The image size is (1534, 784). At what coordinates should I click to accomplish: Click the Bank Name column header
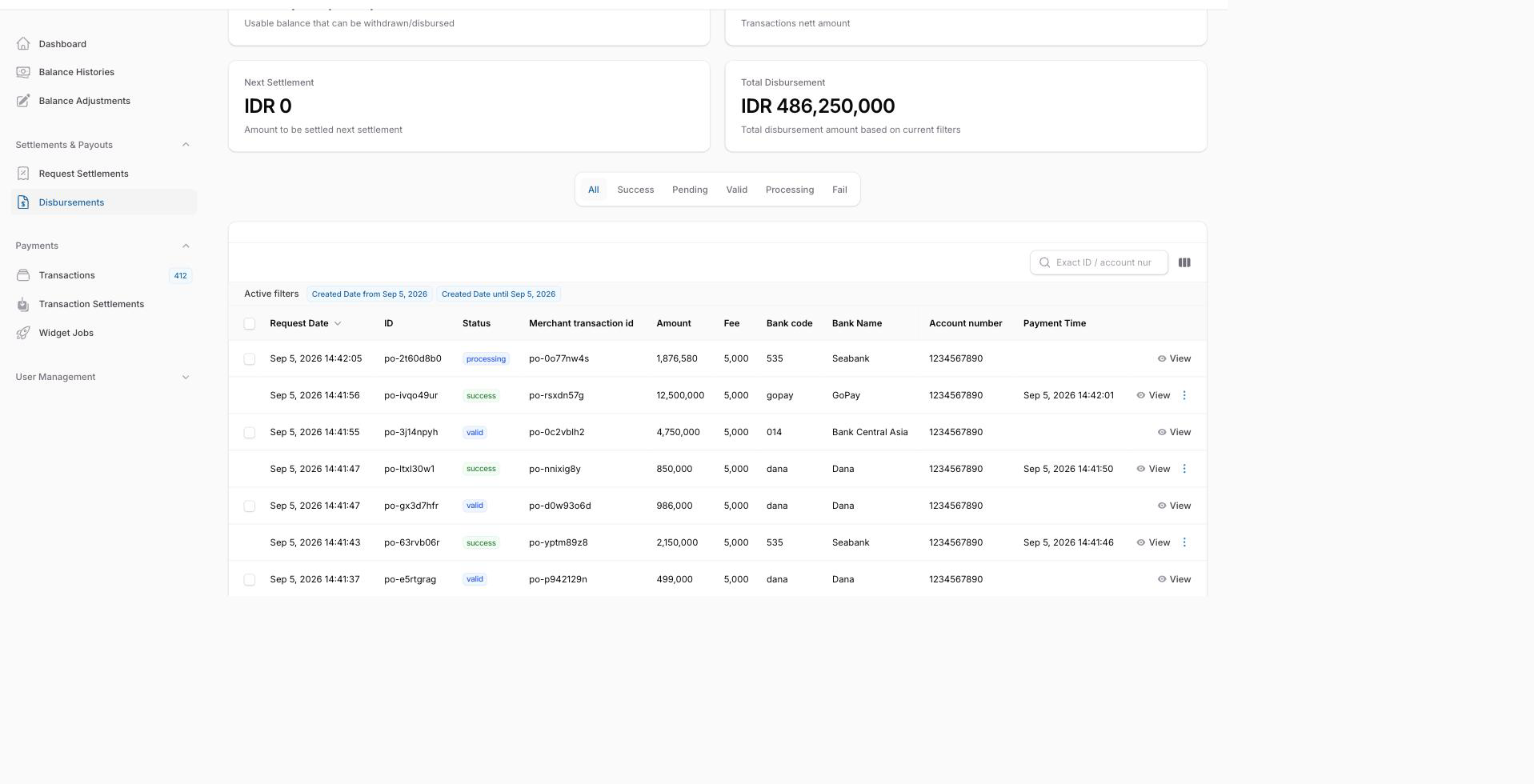point(857,323)
